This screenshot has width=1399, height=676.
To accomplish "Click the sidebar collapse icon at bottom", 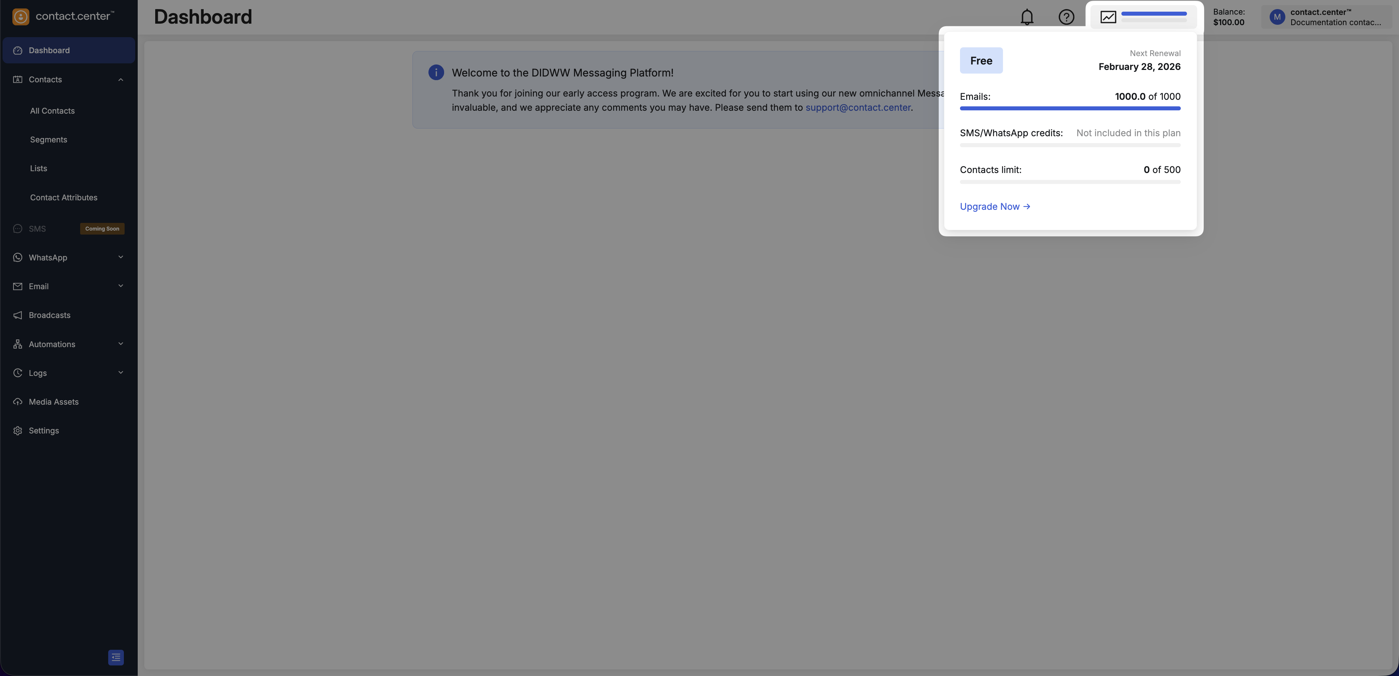I will 116,657.
